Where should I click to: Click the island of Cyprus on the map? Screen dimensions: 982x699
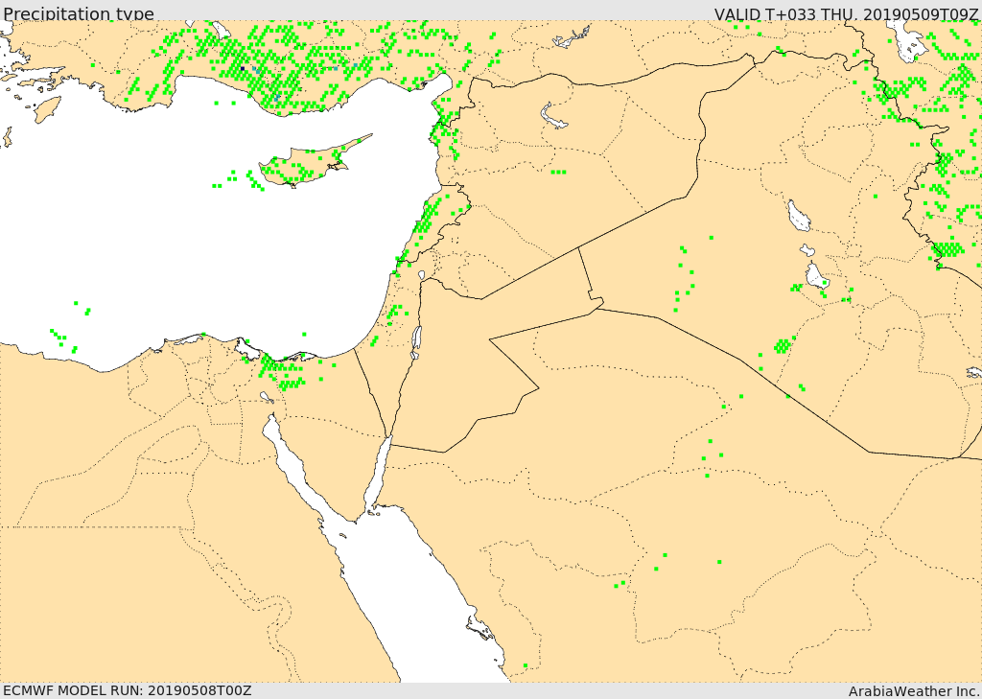click(x=309, y=163)
